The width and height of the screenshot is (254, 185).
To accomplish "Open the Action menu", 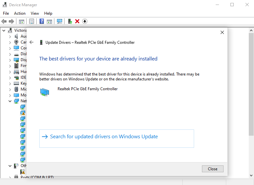I will pyautogui.click(x=20, y=13).
